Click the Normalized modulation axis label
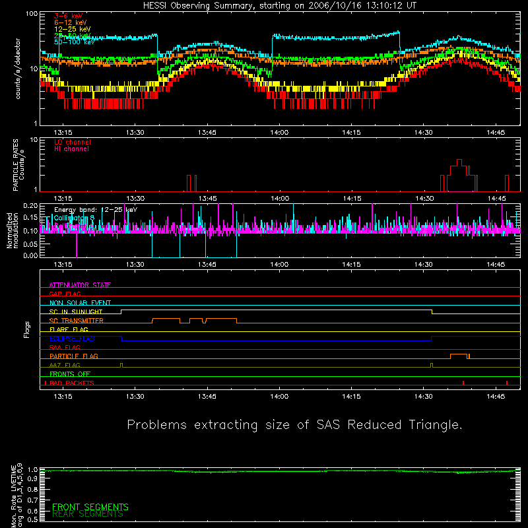Image resolution: width=528 pixels, height=528 pixels. pos(12,230)
